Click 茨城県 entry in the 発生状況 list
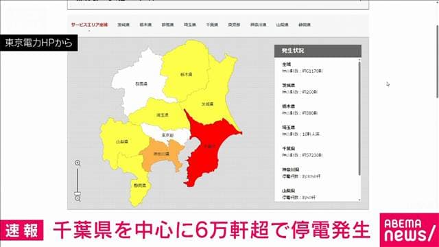Image resolution: width=439 pixels, height=247 pixels. point(300,89)
